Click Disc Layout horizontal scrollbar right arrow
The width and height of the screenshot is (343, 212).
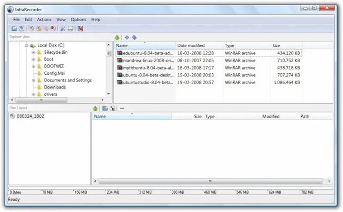click(x=329, y=181)
